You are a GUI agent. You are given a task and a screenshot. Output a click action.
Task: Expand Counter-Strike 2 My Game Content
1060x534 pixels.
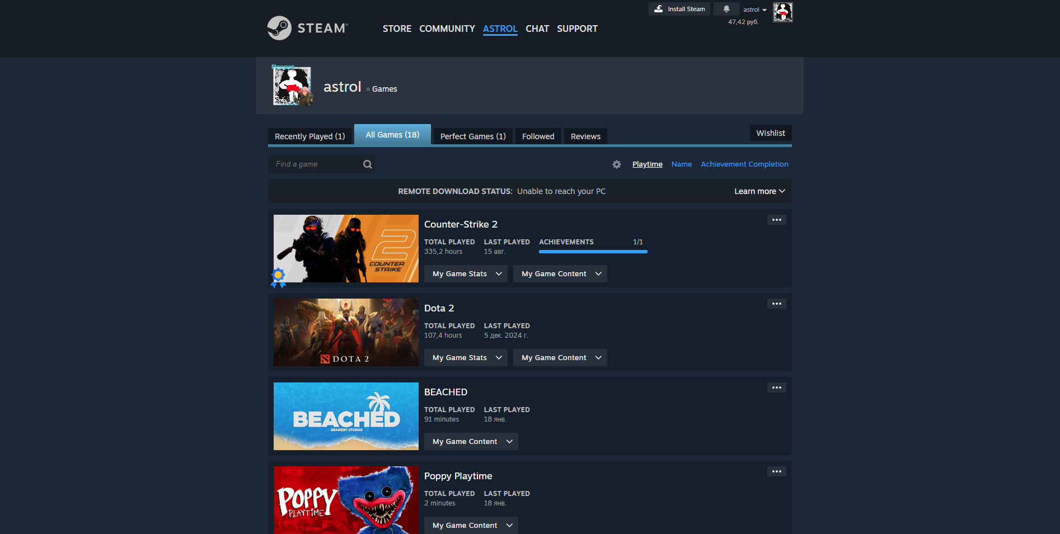(x=560, y=274)
